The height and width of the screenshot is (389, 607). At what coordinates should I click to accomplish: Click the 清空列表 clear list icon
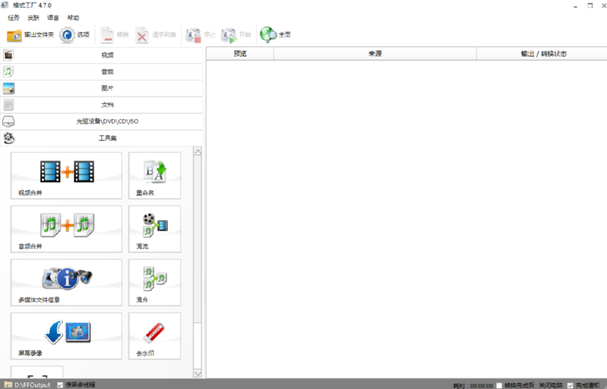point(142,35)
